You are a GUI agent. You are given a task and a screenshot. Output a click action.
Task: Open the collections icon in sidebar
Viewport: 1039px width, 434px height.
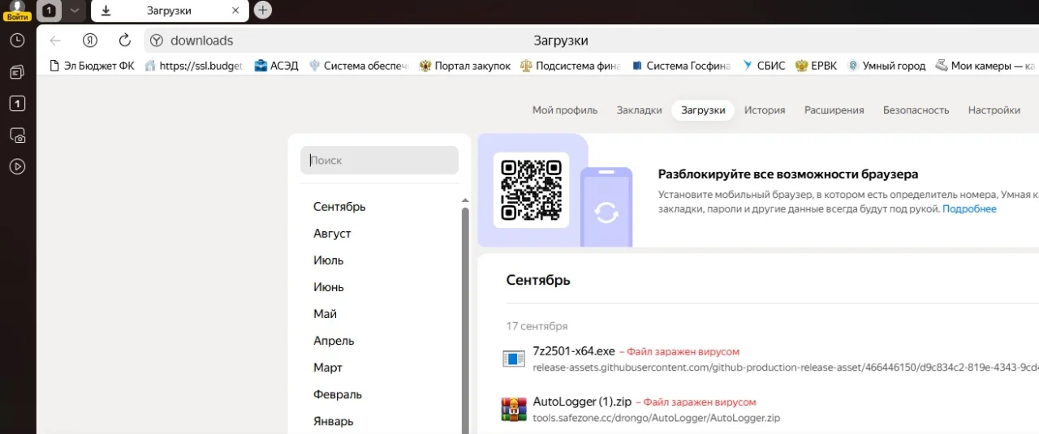click(x=17, y=72)
